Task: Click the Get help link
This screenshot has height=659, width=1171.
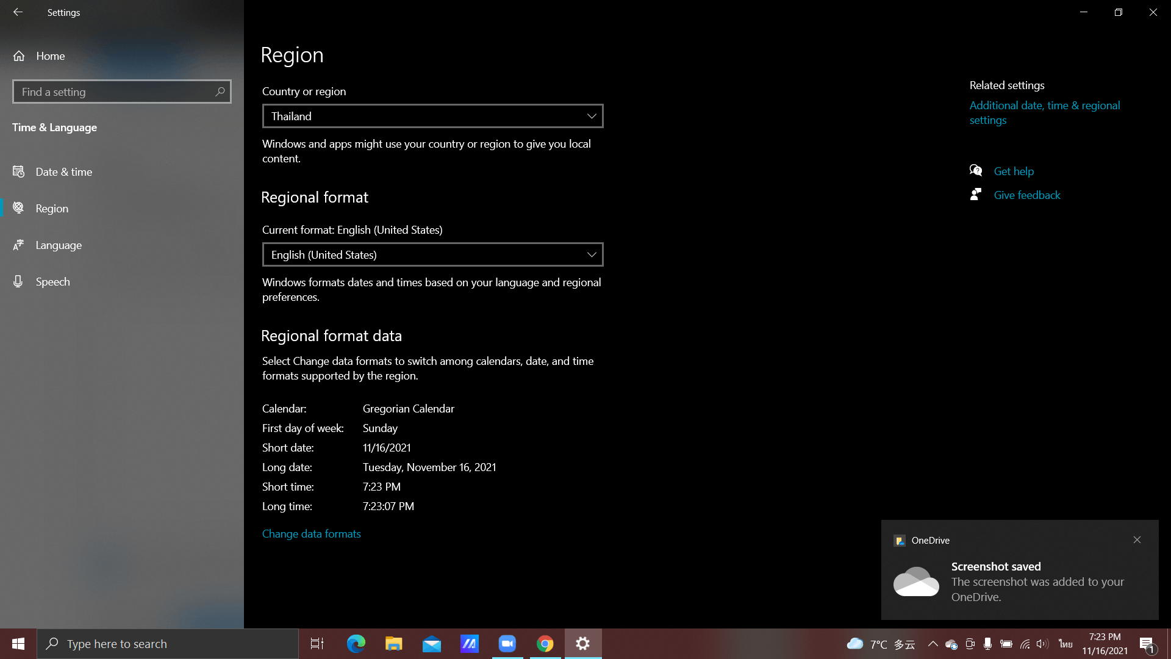Action: tap(1014, 171)
